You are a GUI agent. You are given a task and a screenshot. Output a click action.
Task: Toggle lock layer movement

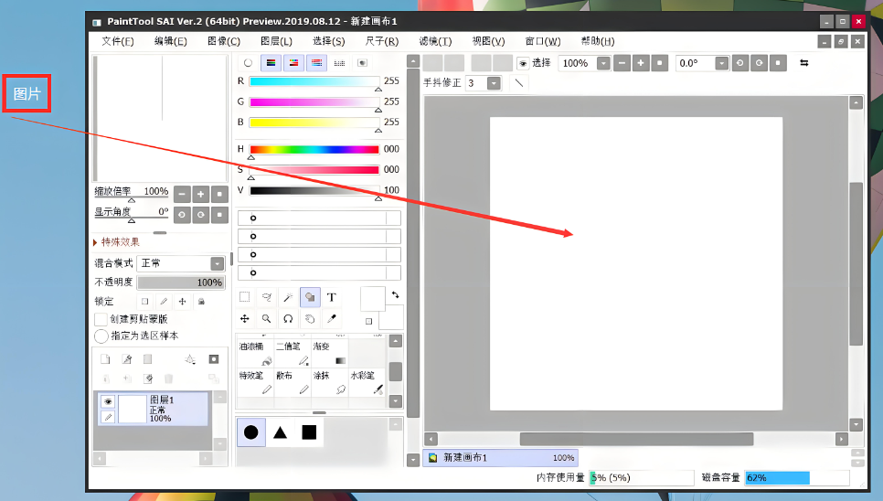(x=183, y=301)
